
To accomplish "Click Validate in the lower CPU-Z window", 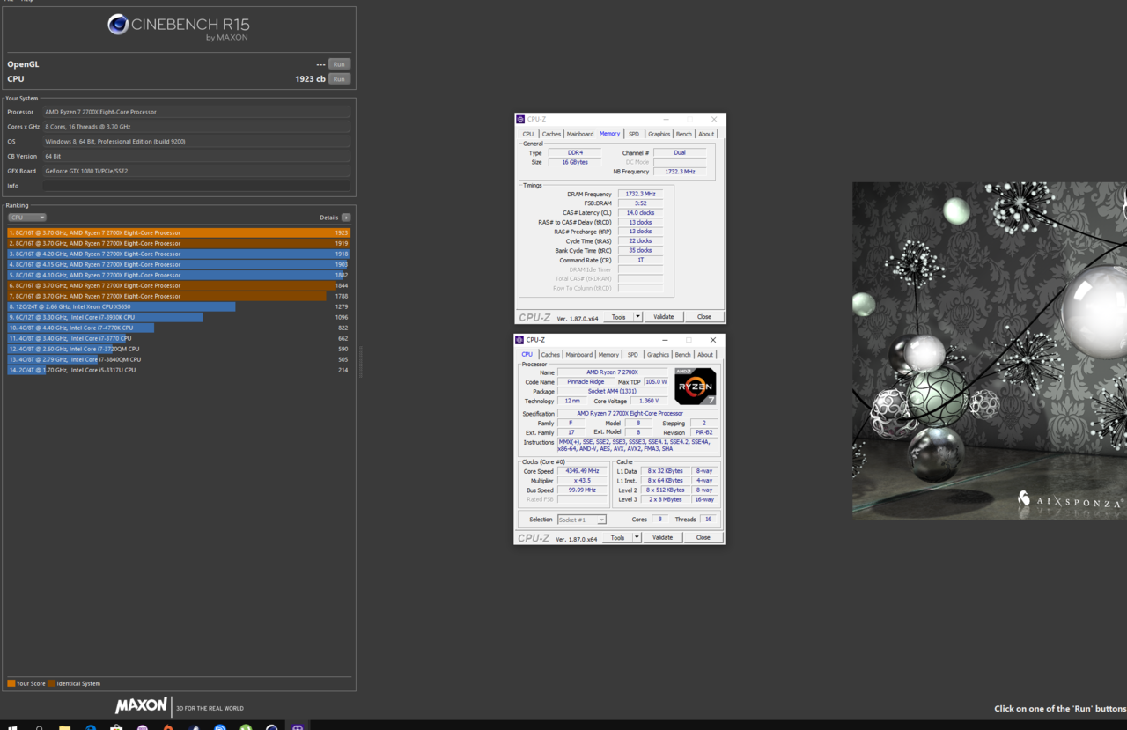I will [663, 537].
